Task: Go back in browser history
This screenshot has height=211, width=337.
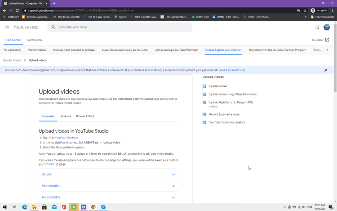Action: coord(4,10)
